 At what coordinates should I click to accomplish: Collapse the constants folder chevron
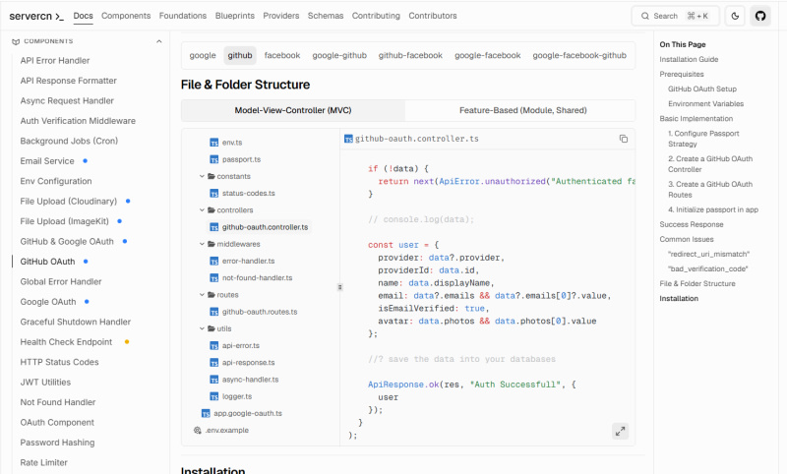(x=202, y=177)
